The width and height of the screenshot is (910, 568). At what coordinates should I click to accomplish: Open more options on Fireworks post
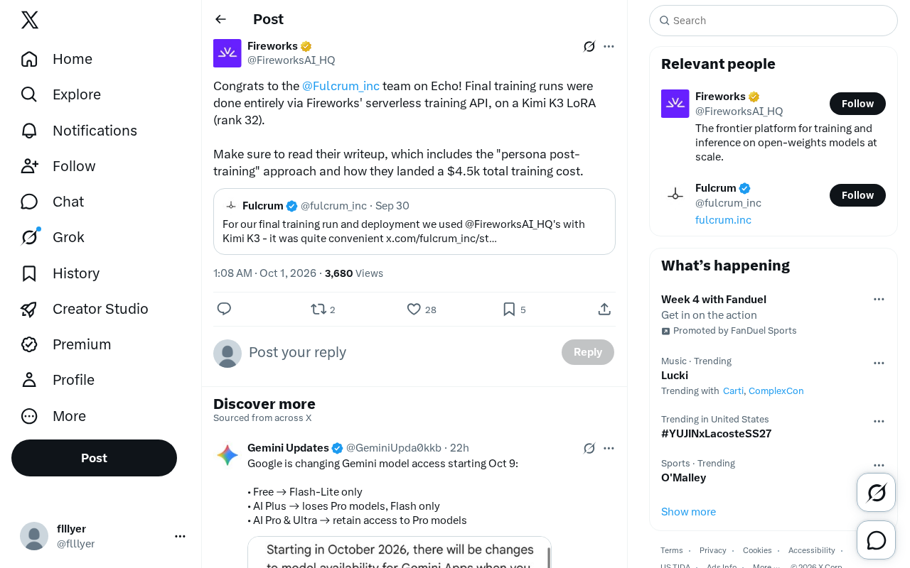tap(609, 47)
